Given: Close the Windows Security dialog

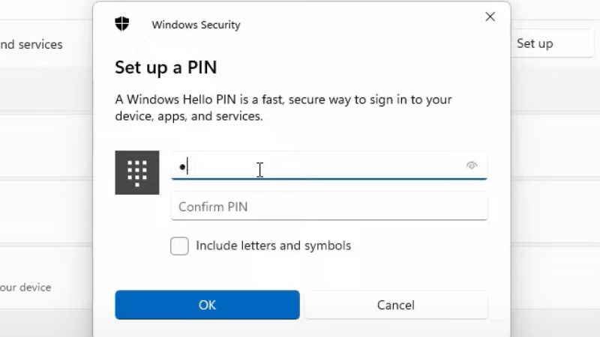Looking at the screenshot, I should 490,16.
